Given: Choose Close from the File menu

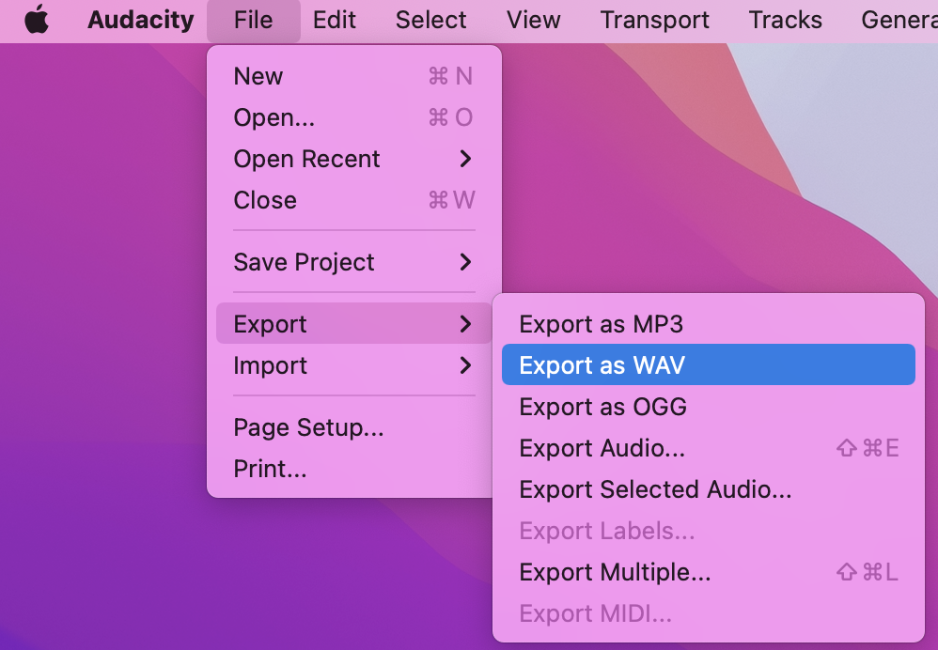Looking at the screenshot, I should click(354, 200).
